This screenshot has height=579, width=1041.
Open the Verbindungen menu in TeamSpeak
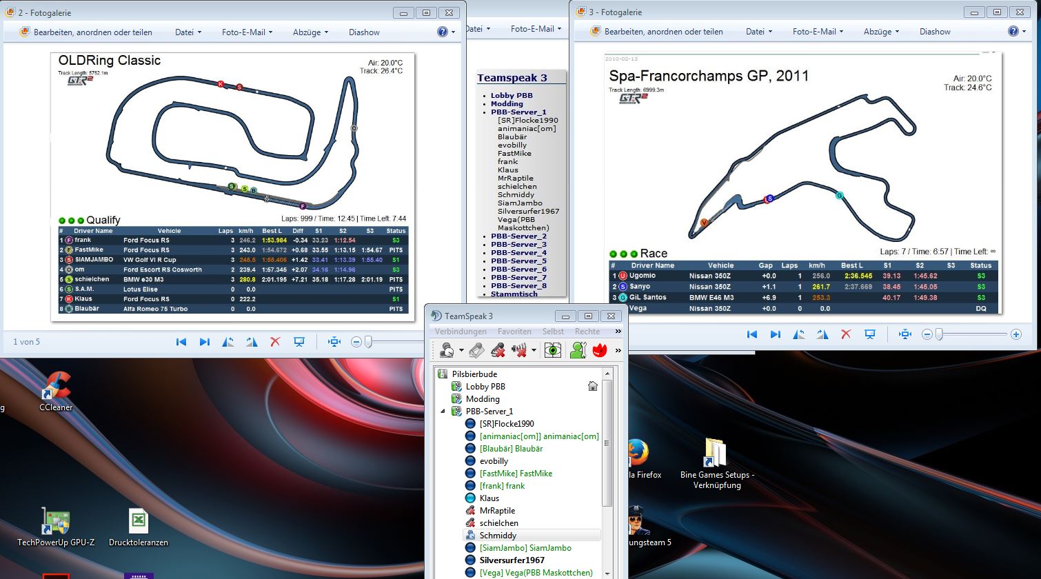coord(460,332)
